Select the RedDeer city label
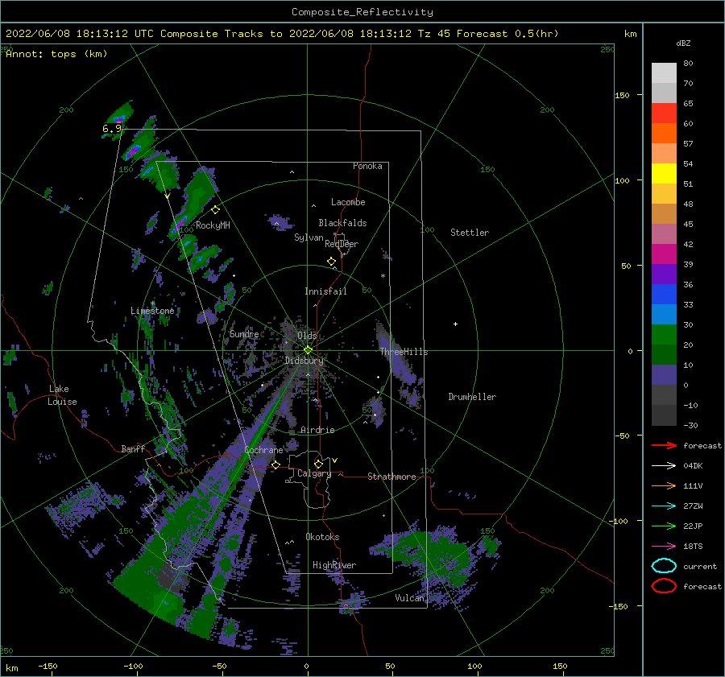725x677 pixels. [x=342, y=244]
